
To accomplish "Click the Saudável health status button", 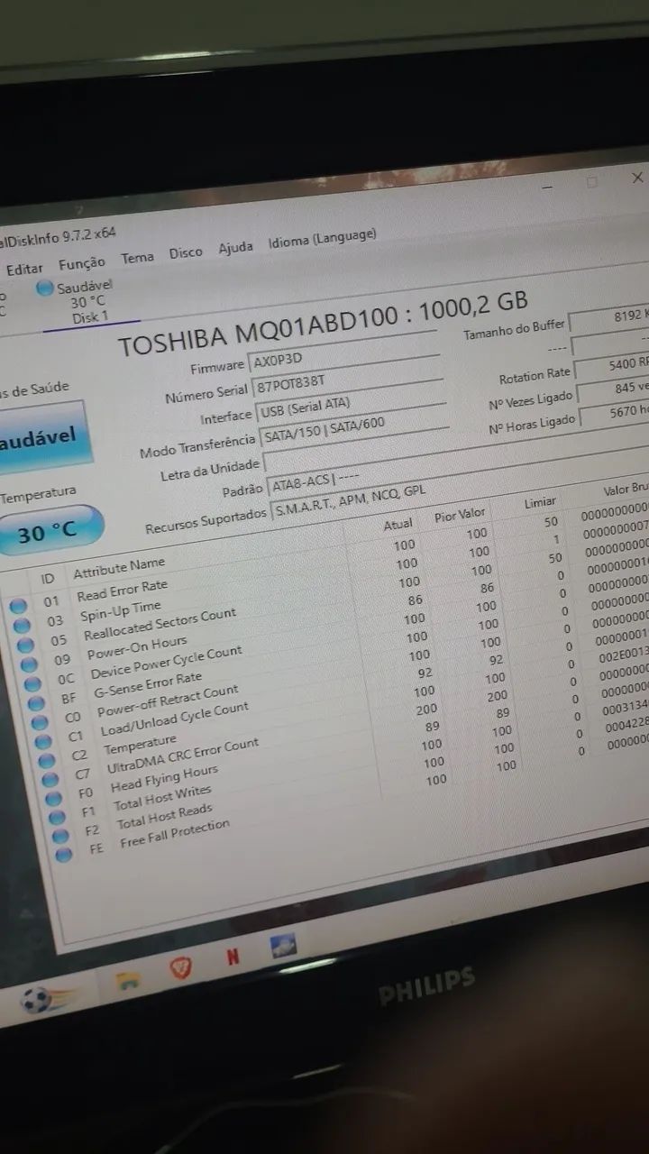I will [43, 439].
